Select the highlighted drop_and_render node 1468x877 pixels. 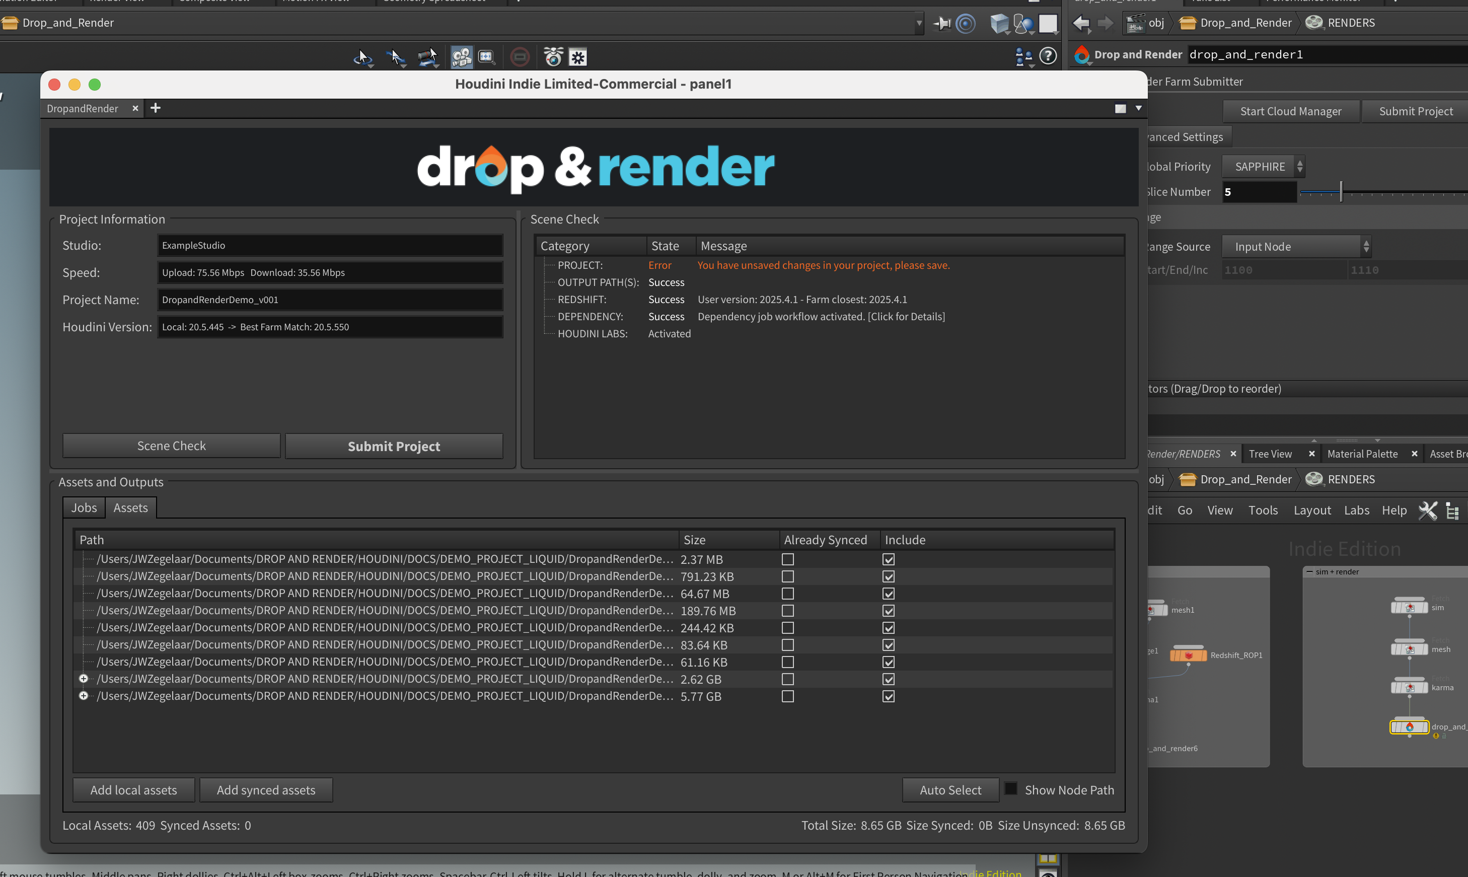pos(1410,727)
